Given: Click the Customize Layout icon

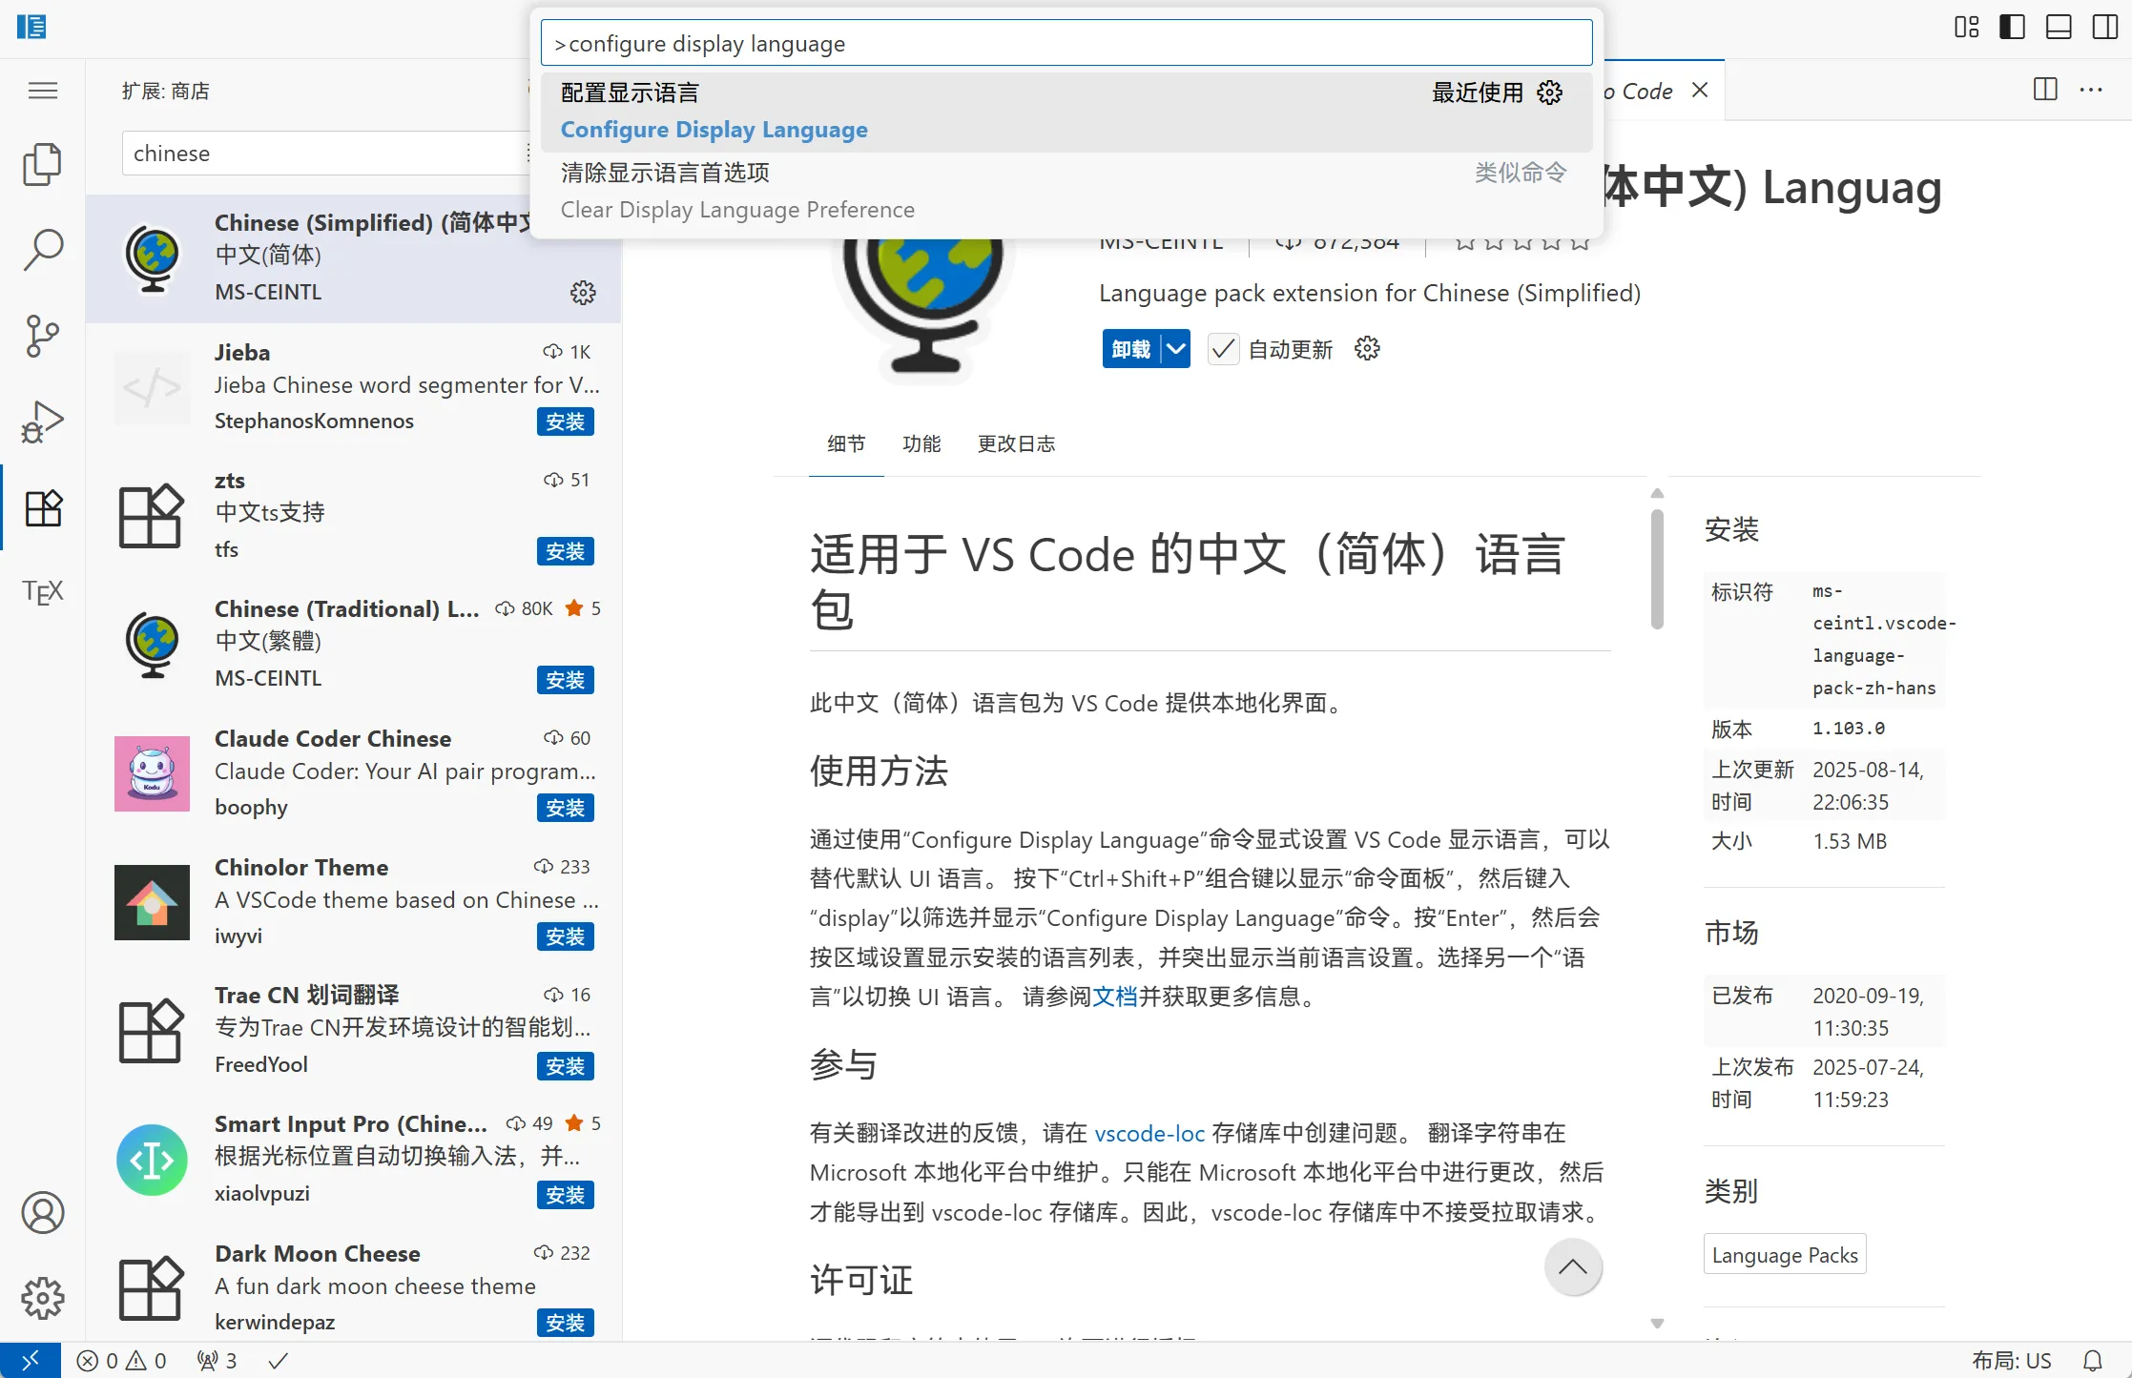Looking at the screenshot, I should (1966, 27).
